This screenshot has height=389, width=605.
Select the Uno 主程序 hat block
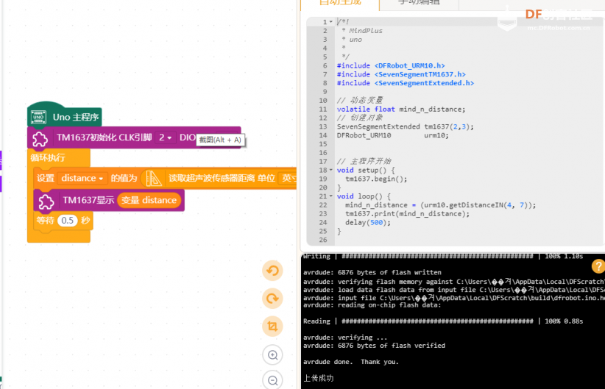(65, 115)
